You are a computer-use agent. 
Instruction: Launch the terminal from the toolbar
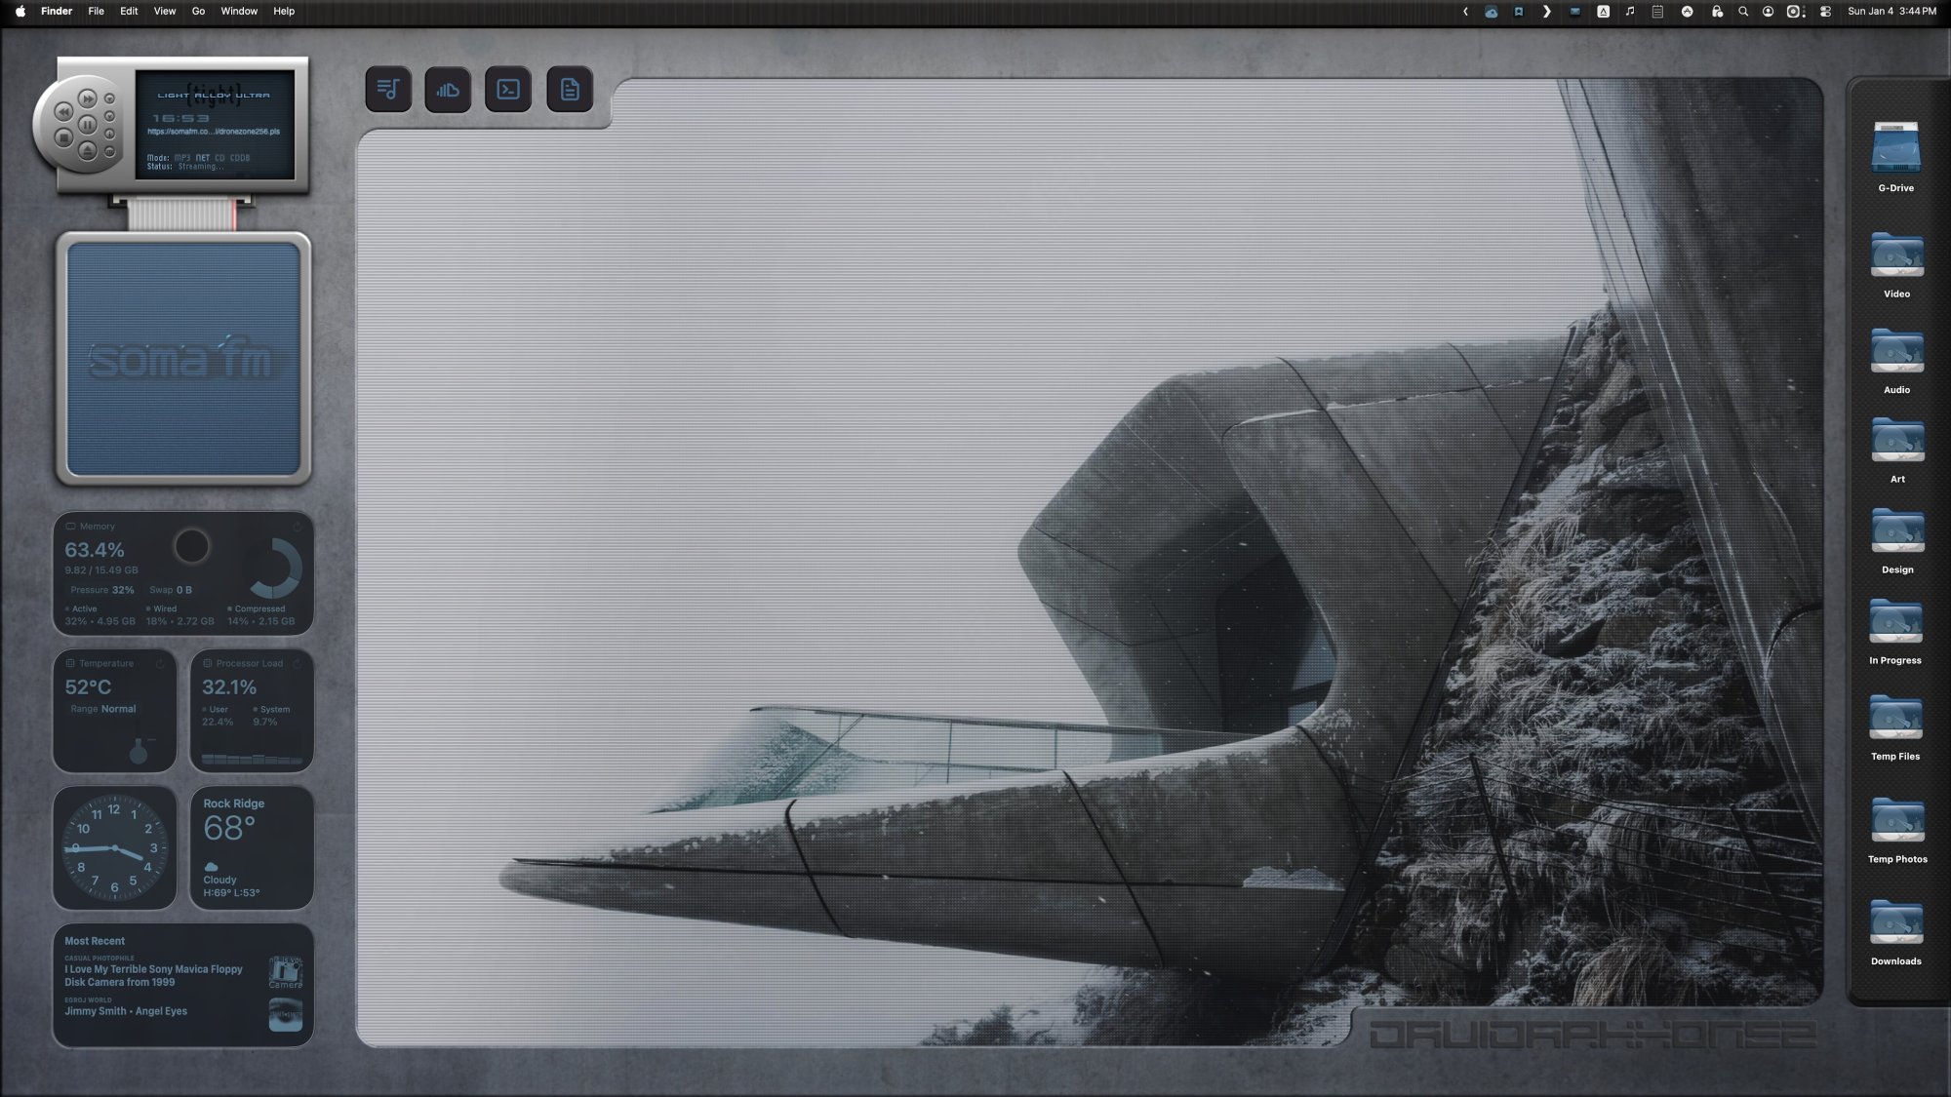509,89
